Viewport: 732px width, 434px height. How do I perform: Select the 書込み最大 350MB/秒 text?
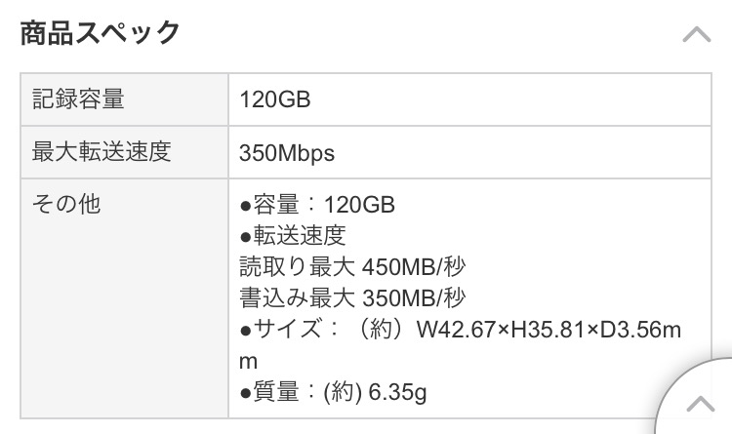pos(352,297)
